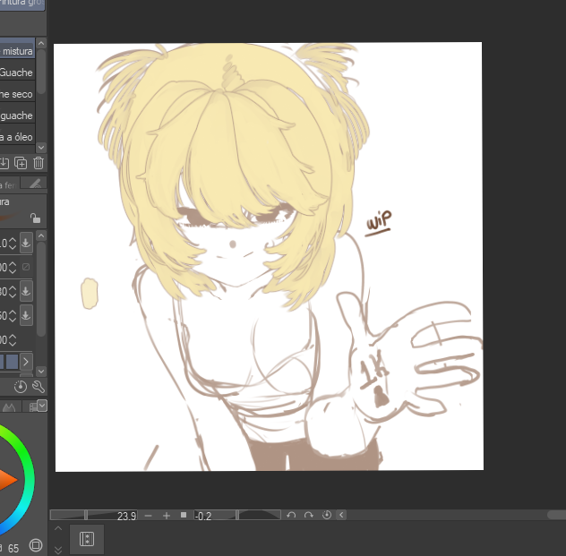This screenshot has height=556, width=566.
Task: Click the timeline panel icon button
Action: pos(87,539)
